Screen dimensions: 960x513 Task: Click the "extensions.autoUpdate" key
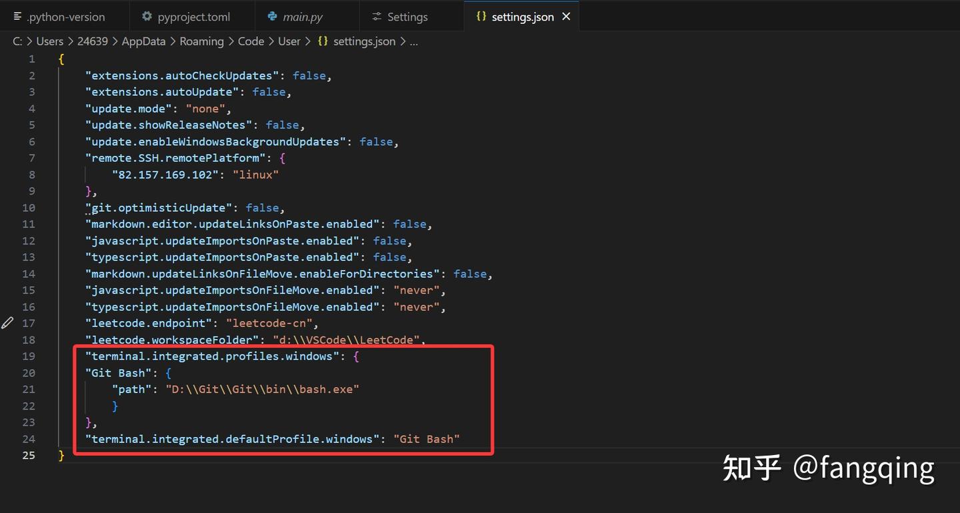pos(162,92)
